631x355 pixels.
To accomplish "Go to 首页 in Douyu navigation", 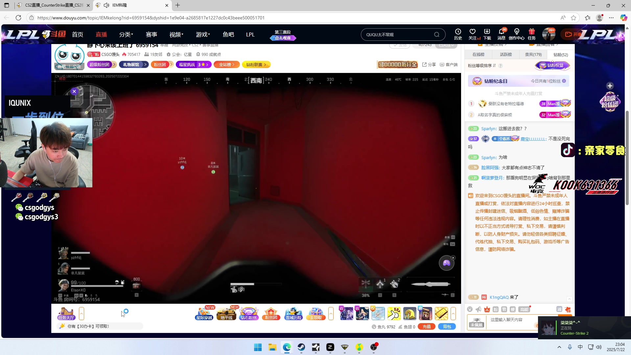I will 78,35.
